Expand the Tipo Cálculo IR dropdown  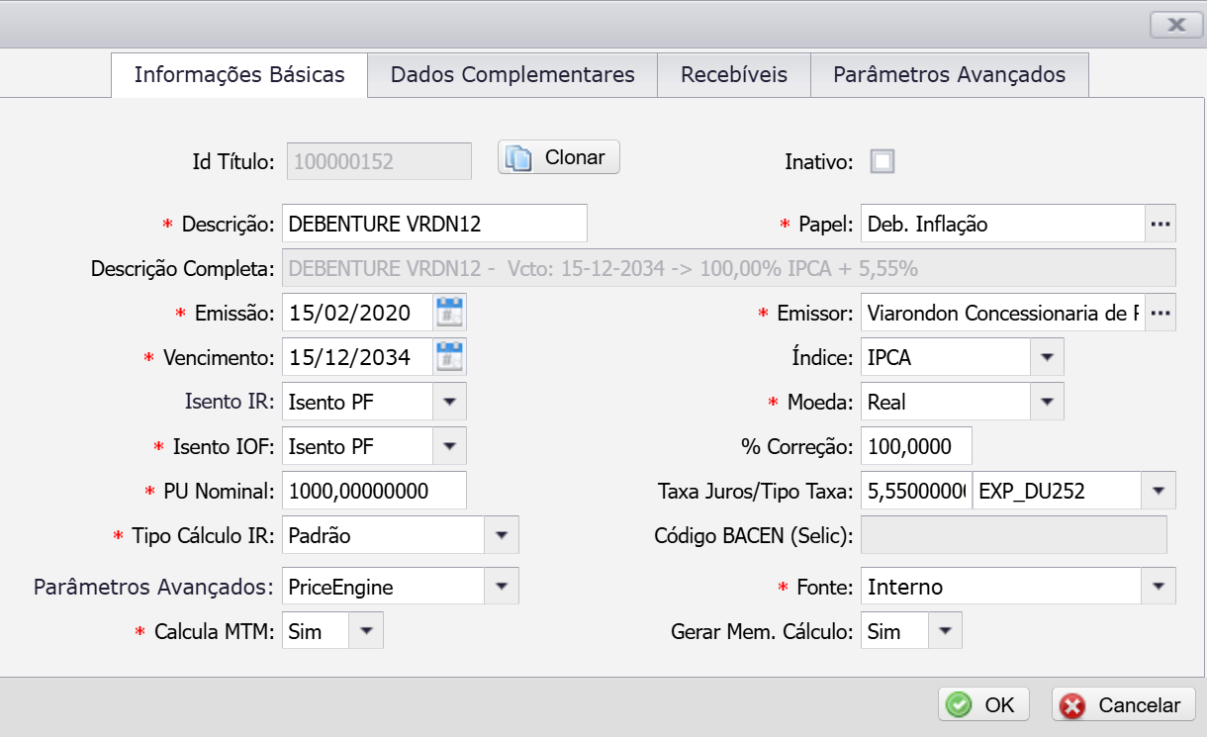pos(502,536)
